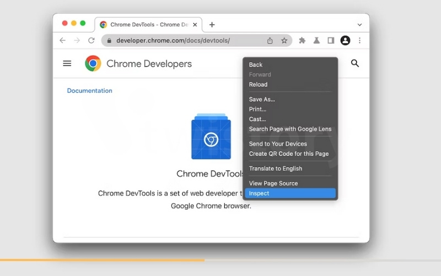
Task: Click the Chrome DevTools heading text
Action: (x=209, y=174)
